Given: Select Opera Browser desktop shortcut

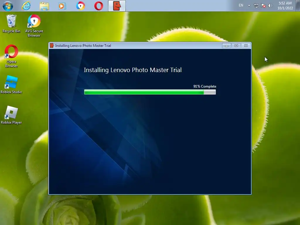Looking at the screenshot, I should point(11,56).
